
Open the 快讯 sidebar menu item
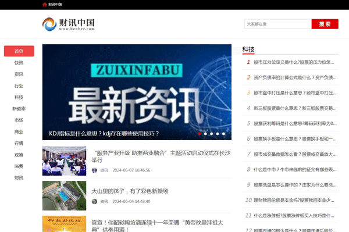[19, 63]
